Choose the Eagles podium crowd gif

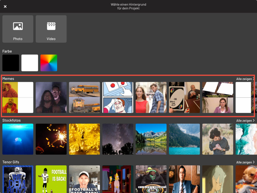click(151, 179)
